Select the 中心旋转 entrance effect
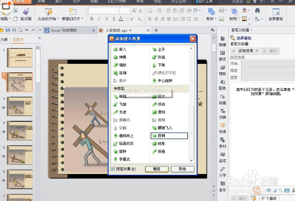This screenshot has width=295, height=201. click(162, 81)
